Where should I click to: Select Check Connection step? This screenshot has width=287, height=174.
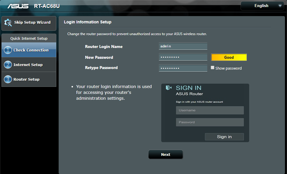29,50
